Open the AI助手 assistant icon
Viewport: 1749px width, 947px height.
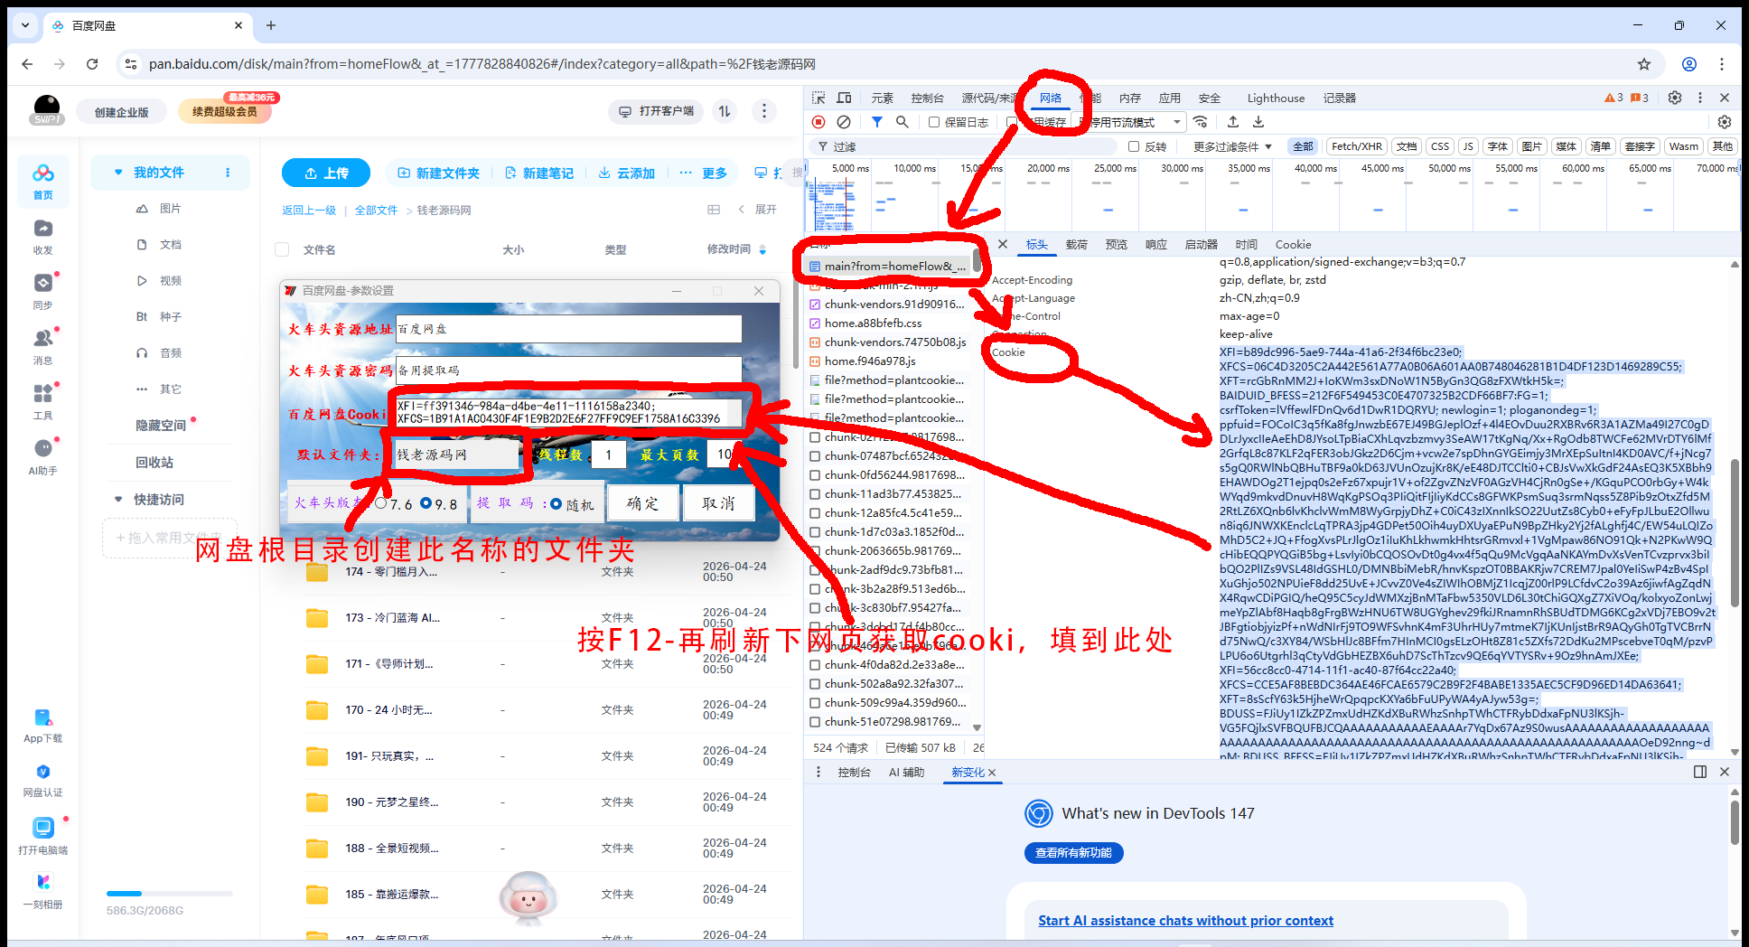[42, 449]
